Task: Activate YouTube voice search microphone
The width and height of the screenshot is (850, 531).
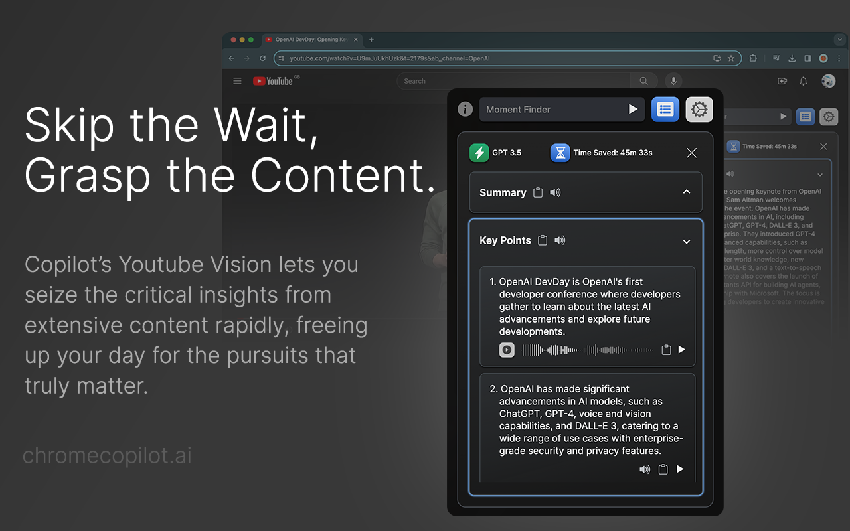Action: 673,81
